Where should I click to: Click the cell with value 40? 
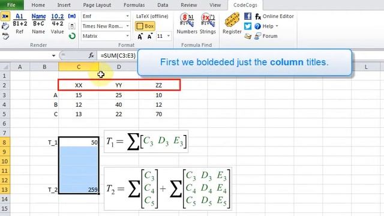tap(119, 104)
